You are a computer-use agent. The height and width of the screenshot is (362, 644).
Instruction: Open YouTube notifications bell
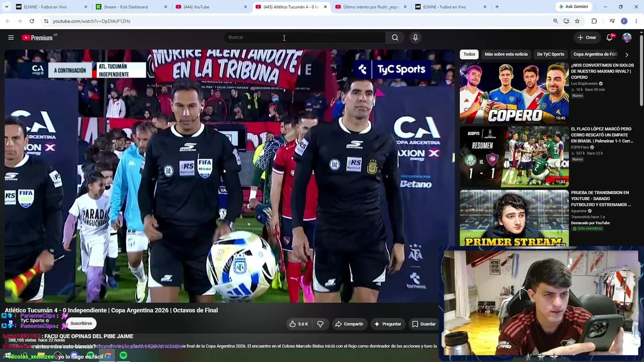click(610, 37)
